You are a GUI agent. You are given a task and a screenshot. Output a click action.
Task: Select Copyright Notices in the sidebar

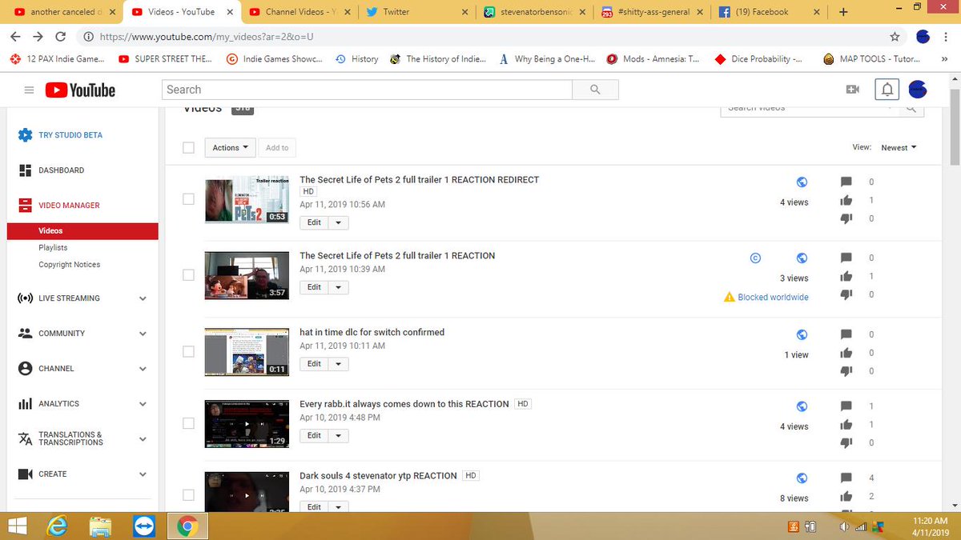70,265
